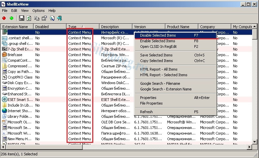Screen dimensions: 259x158
Task: Click the Briefcase row icon
Action: click(x=5, y=54)
